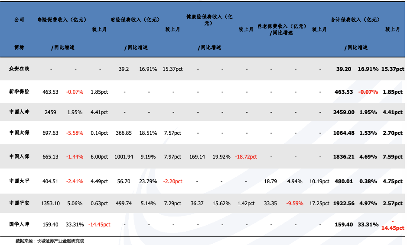Click 中国人保 life premium 665.13
Image resolution: width=407 pixels, height=245 pixels.
(x=50, y=157)
